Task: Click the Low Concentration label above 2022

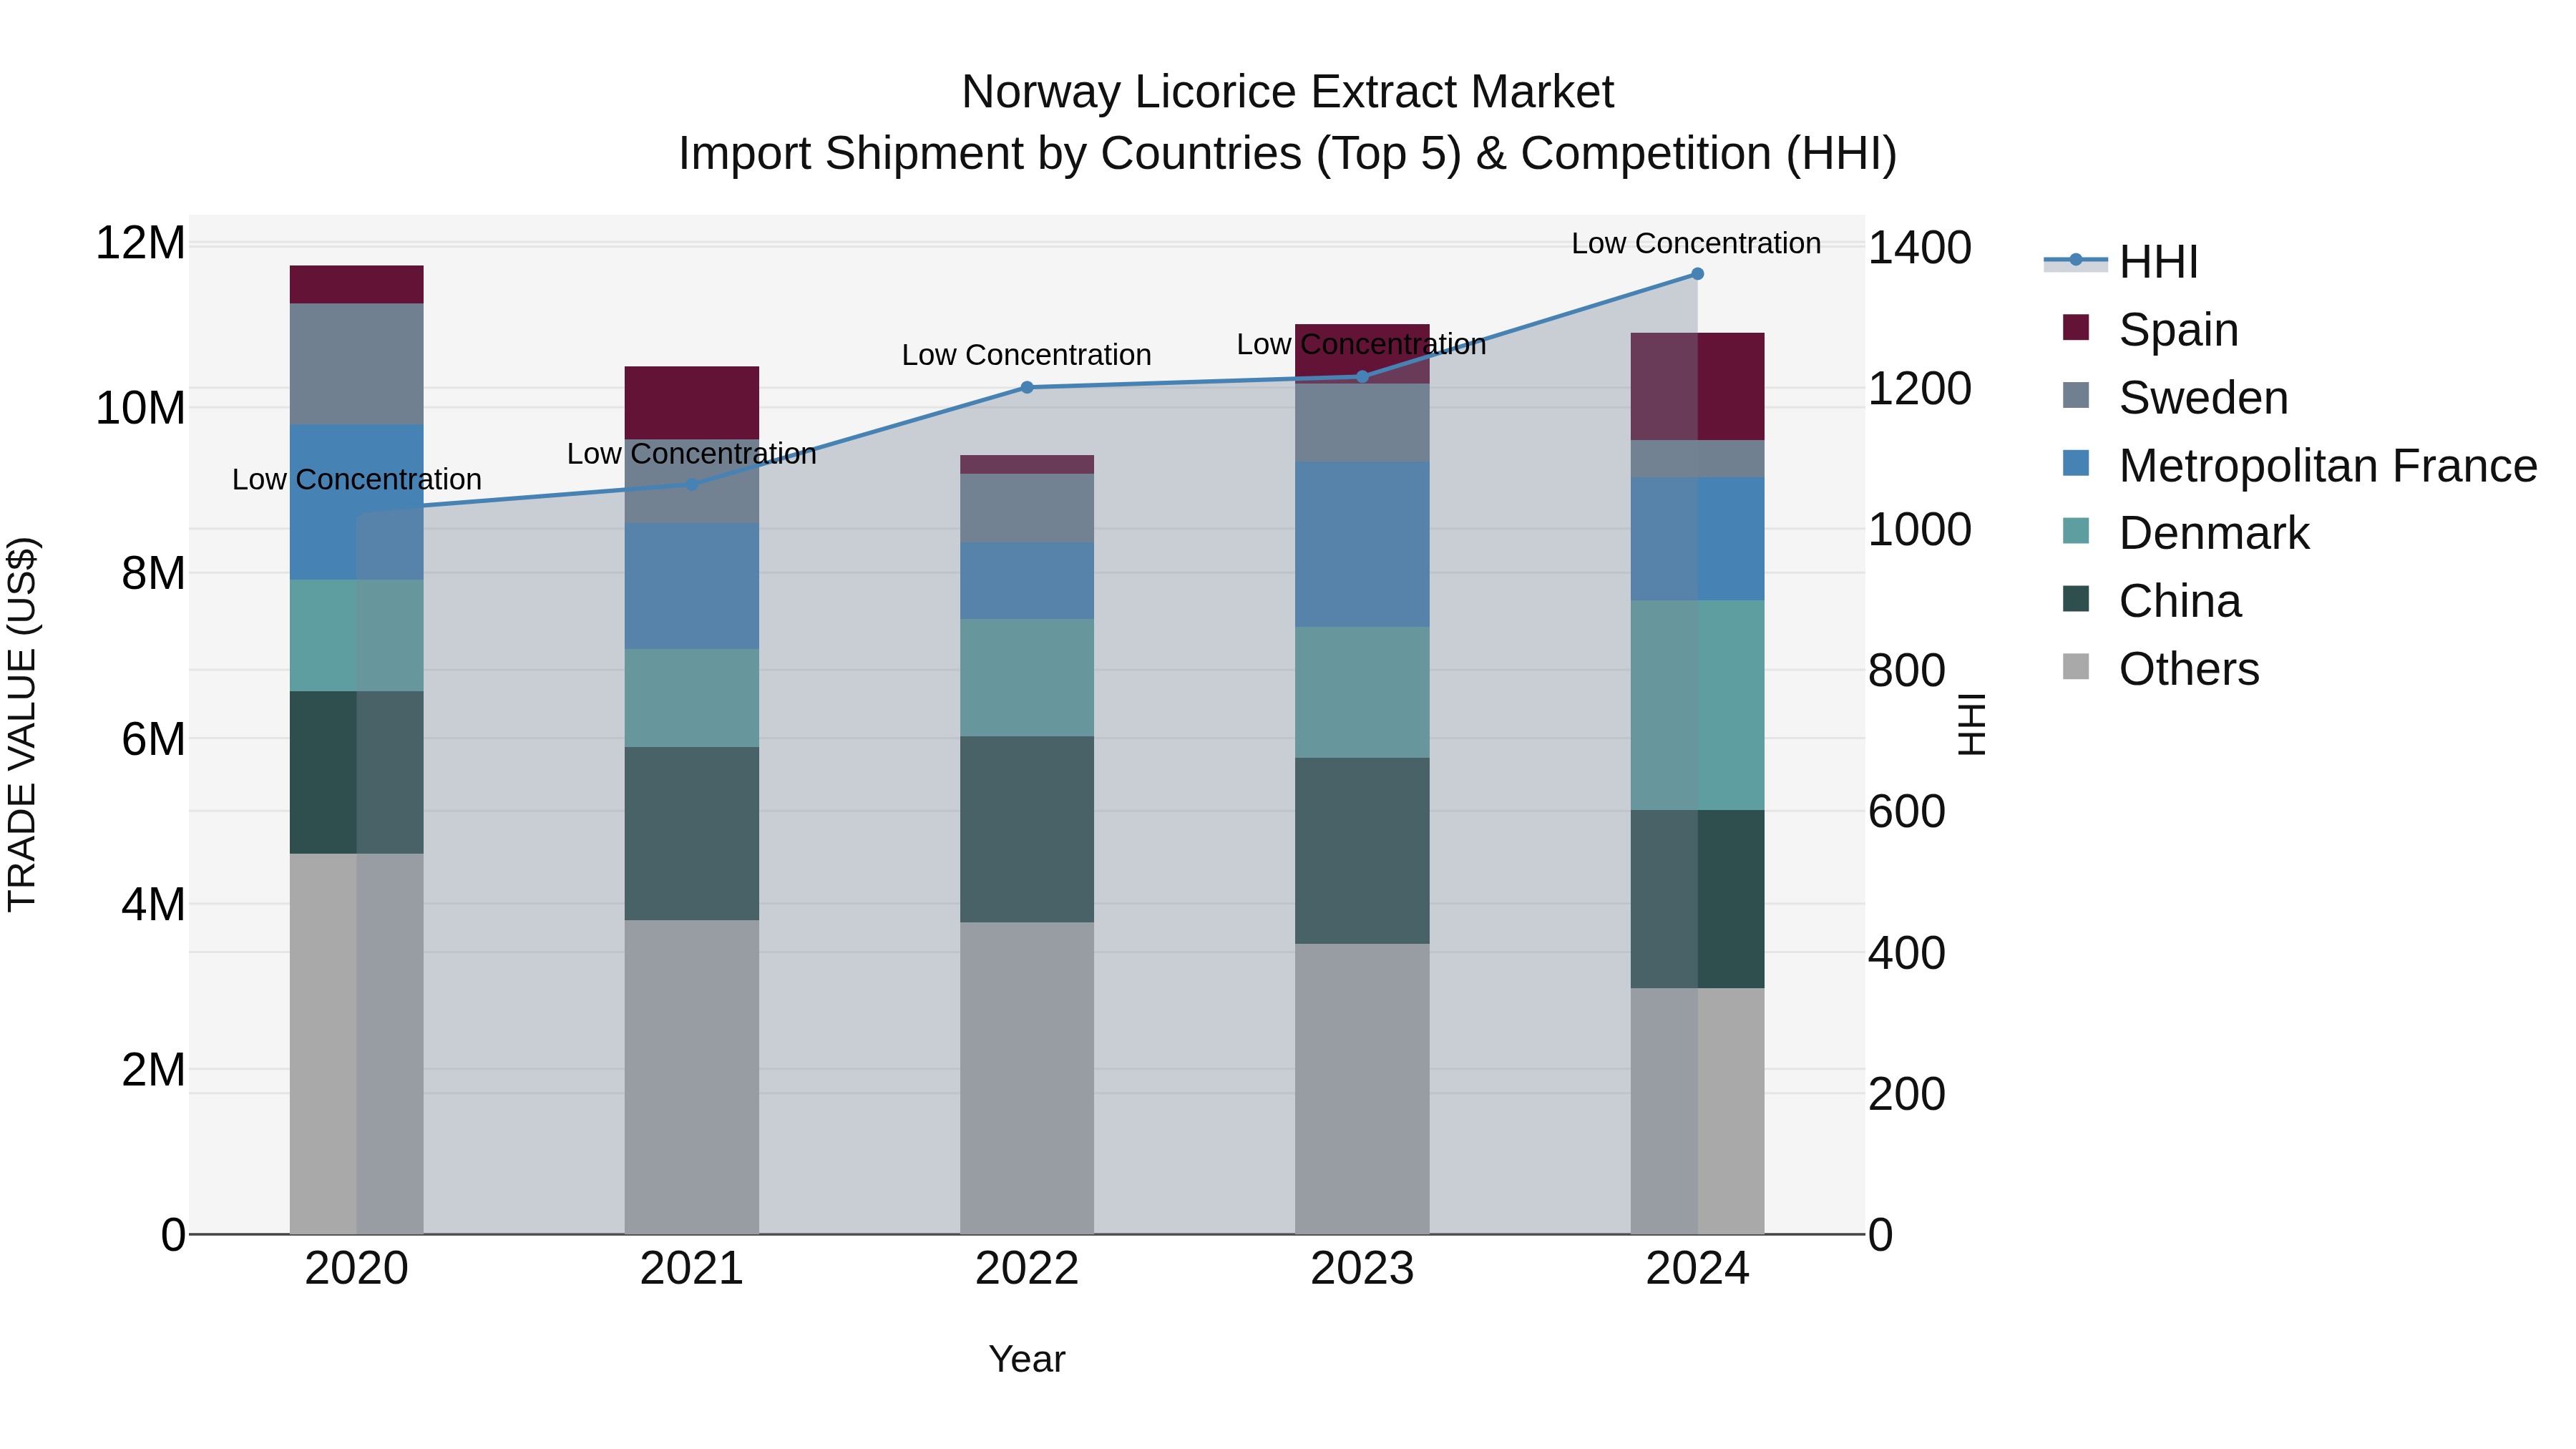Action: [x=1026, y=355]
